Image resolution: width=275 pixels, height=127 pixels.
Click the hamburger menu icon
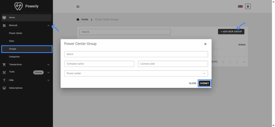[78, 6]
